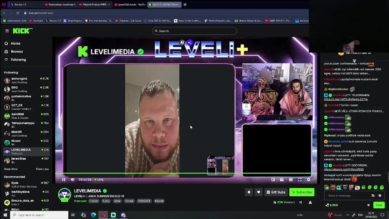Enter fullscreen video mode
Image resolution: width=389 pixels, height=219 pixels.
(x=300, y=180)
